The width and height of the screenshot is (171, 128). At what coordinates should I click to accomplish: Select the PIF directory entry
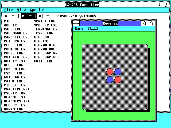click(7, 21)
